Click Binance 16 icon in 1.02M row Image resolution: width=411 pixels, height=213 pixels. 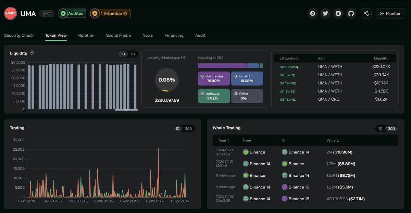[x=285, y=187]
